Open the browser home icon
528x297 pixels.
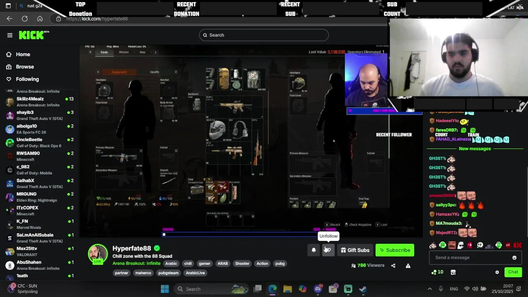[x=40, y=19]
